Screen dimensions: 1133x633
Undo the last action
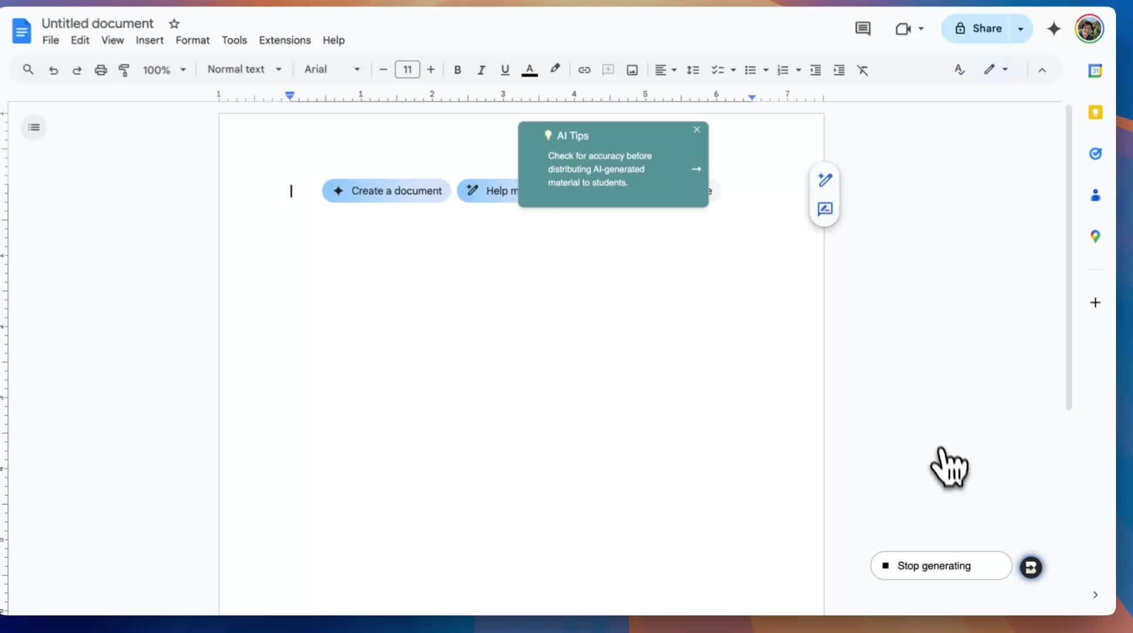click(53, 70)
